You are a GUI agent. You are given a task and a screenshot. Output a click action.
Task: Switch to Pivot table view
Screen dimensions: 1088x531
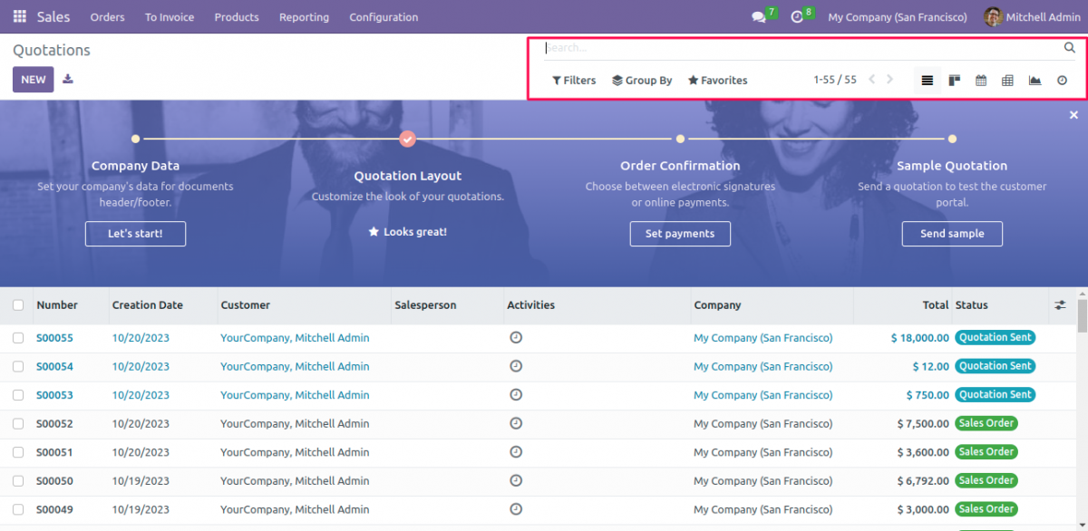pyautogui.click(x=1007, y=81)
